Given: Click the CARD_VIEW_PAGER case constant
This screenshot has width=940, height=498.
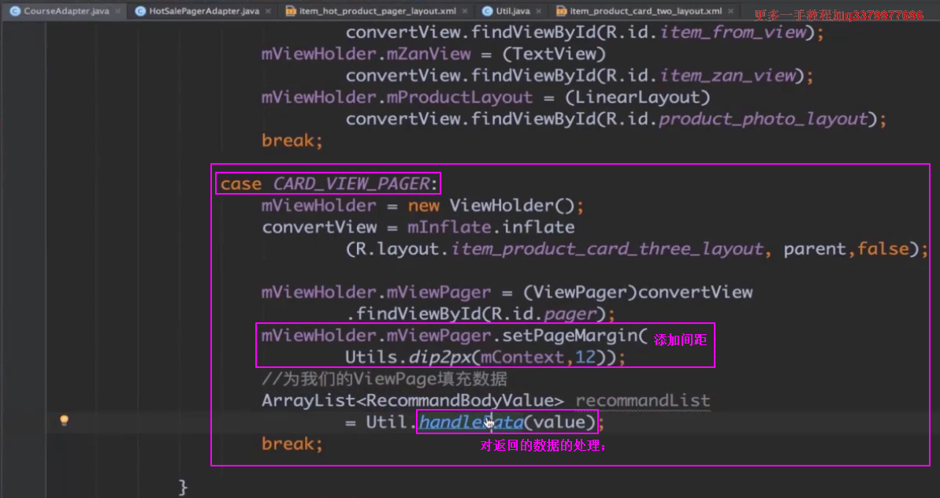Looking at the screenshot, I should point(351,184).
